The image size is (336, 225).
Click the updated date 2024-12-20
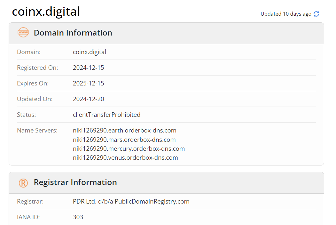[x=89, y=99]
